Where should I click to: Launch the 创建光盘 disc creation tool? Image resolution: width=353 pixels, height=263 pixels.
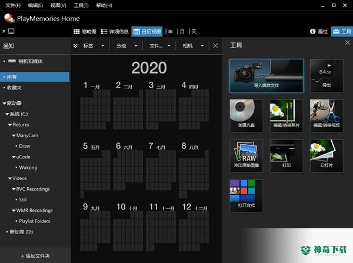pyautogui.click(x=247, y=116)
